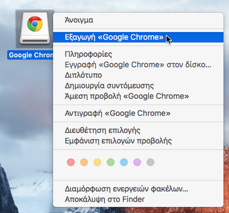
Task: Select Εγγραφή «Google Chrome» στον δίσκο…
Action: 138,65
